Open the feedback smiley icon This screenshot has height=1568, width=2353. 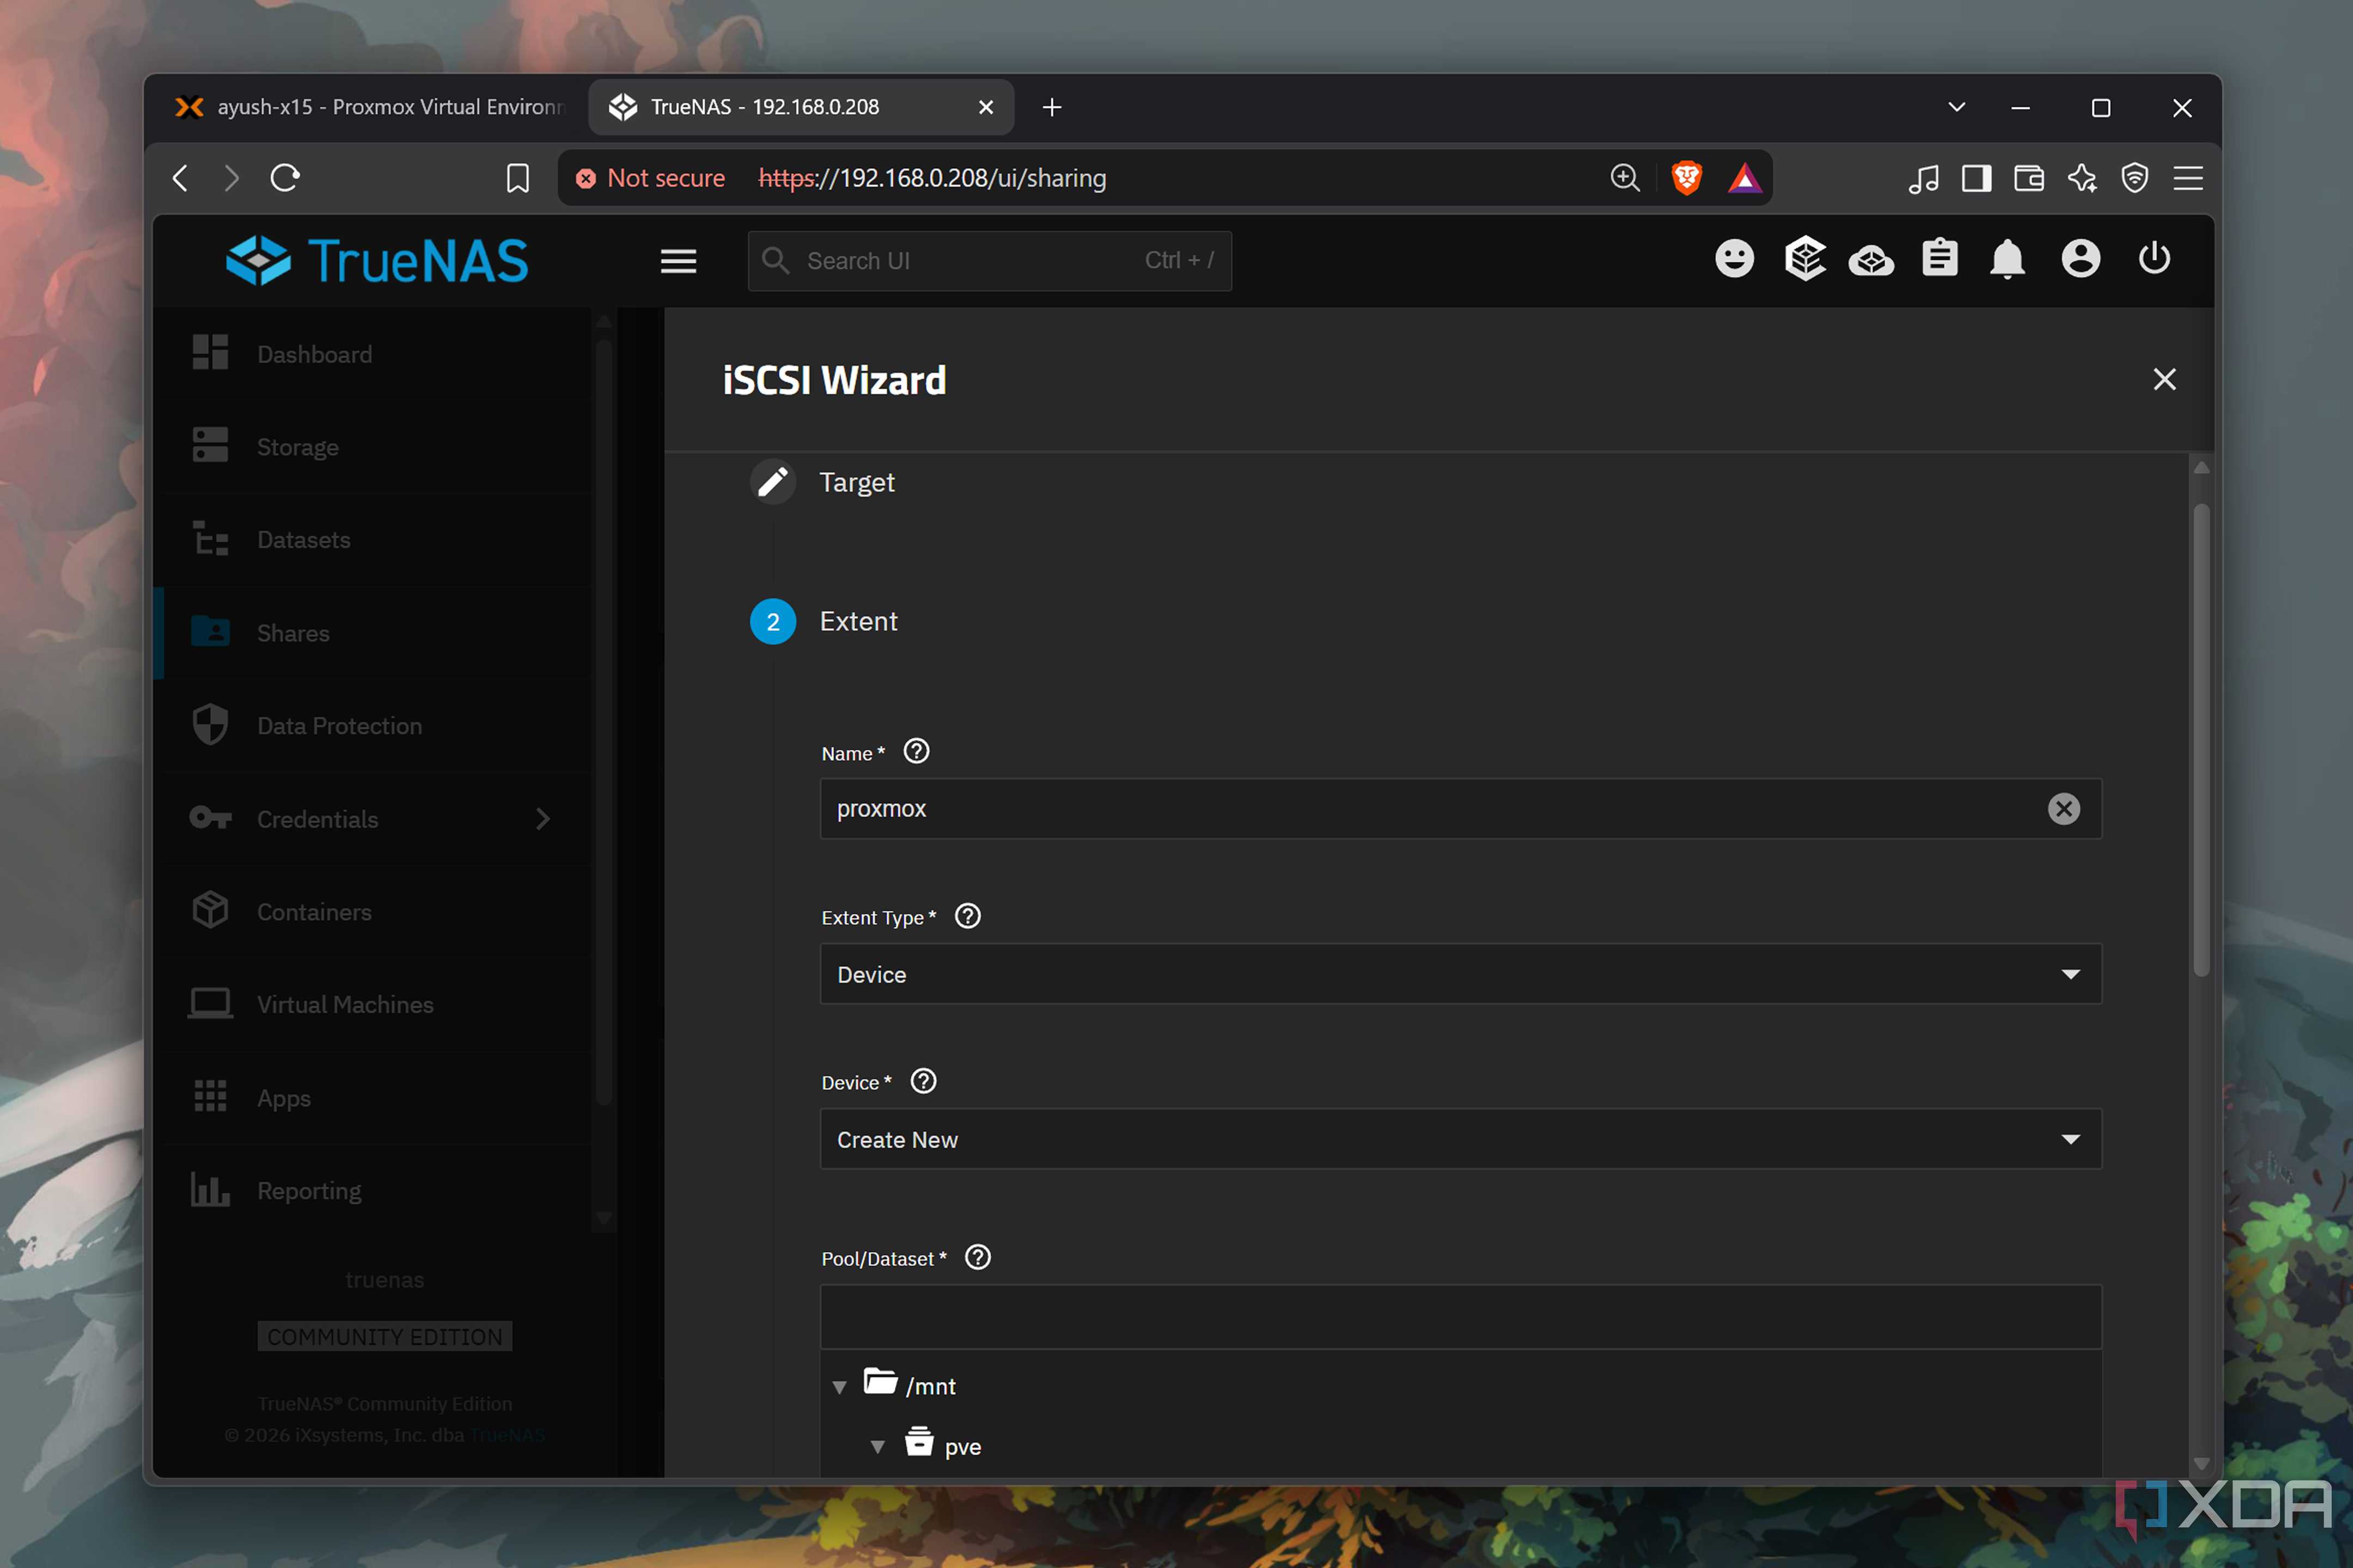coord(1735,259)
